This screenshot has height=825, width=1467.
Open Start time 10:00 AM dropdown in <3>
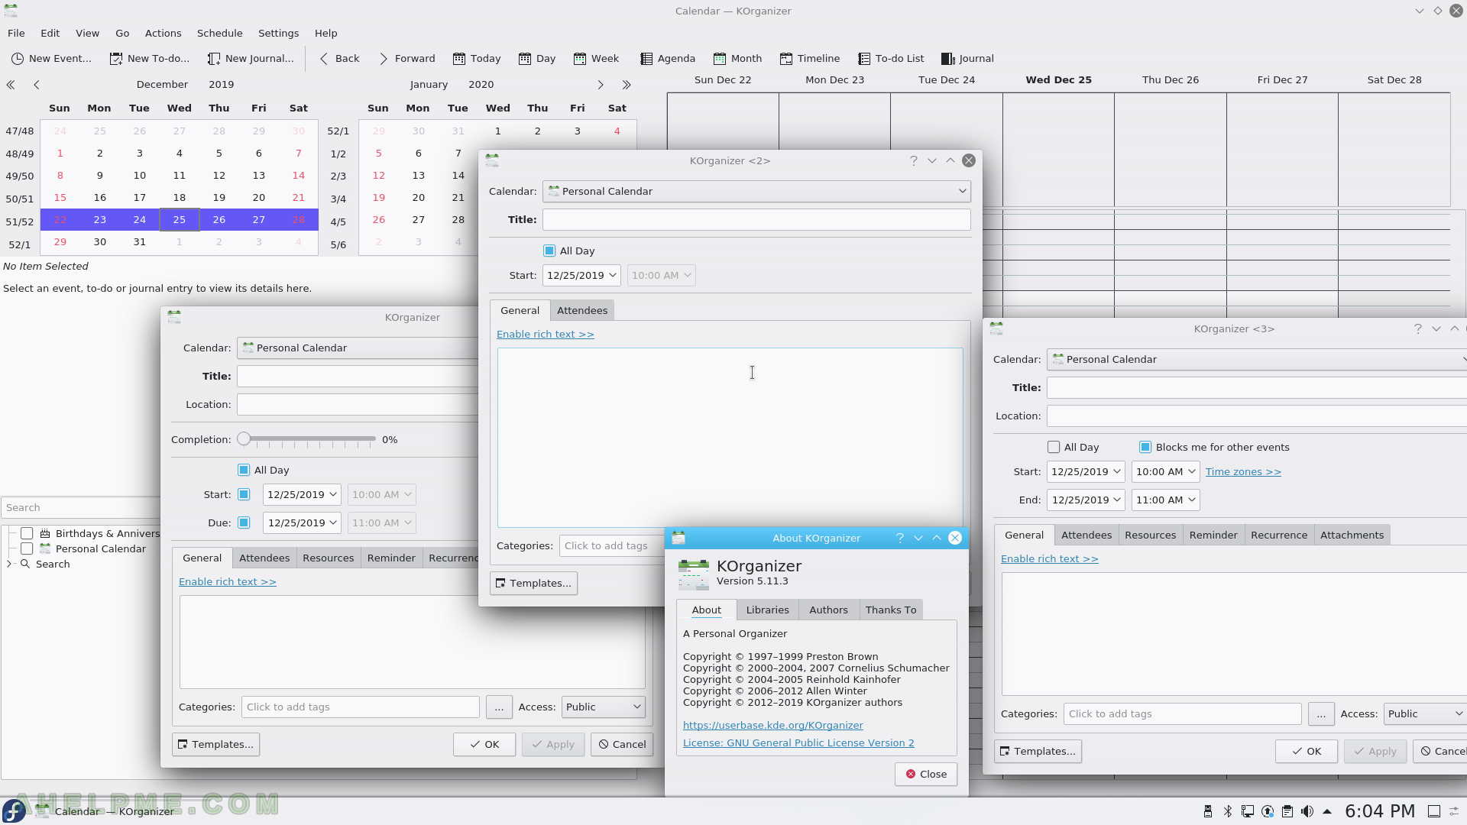1165,471
